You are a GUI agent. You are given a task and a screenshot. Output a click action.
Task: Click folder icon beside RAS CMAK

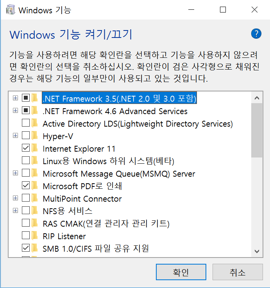[x=34, y=223]
